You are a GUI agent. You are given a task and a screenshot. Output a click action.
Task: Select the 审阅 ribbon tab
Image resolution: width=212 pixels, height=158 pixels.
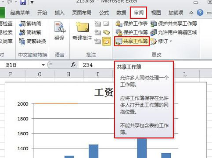coord(139,13)
